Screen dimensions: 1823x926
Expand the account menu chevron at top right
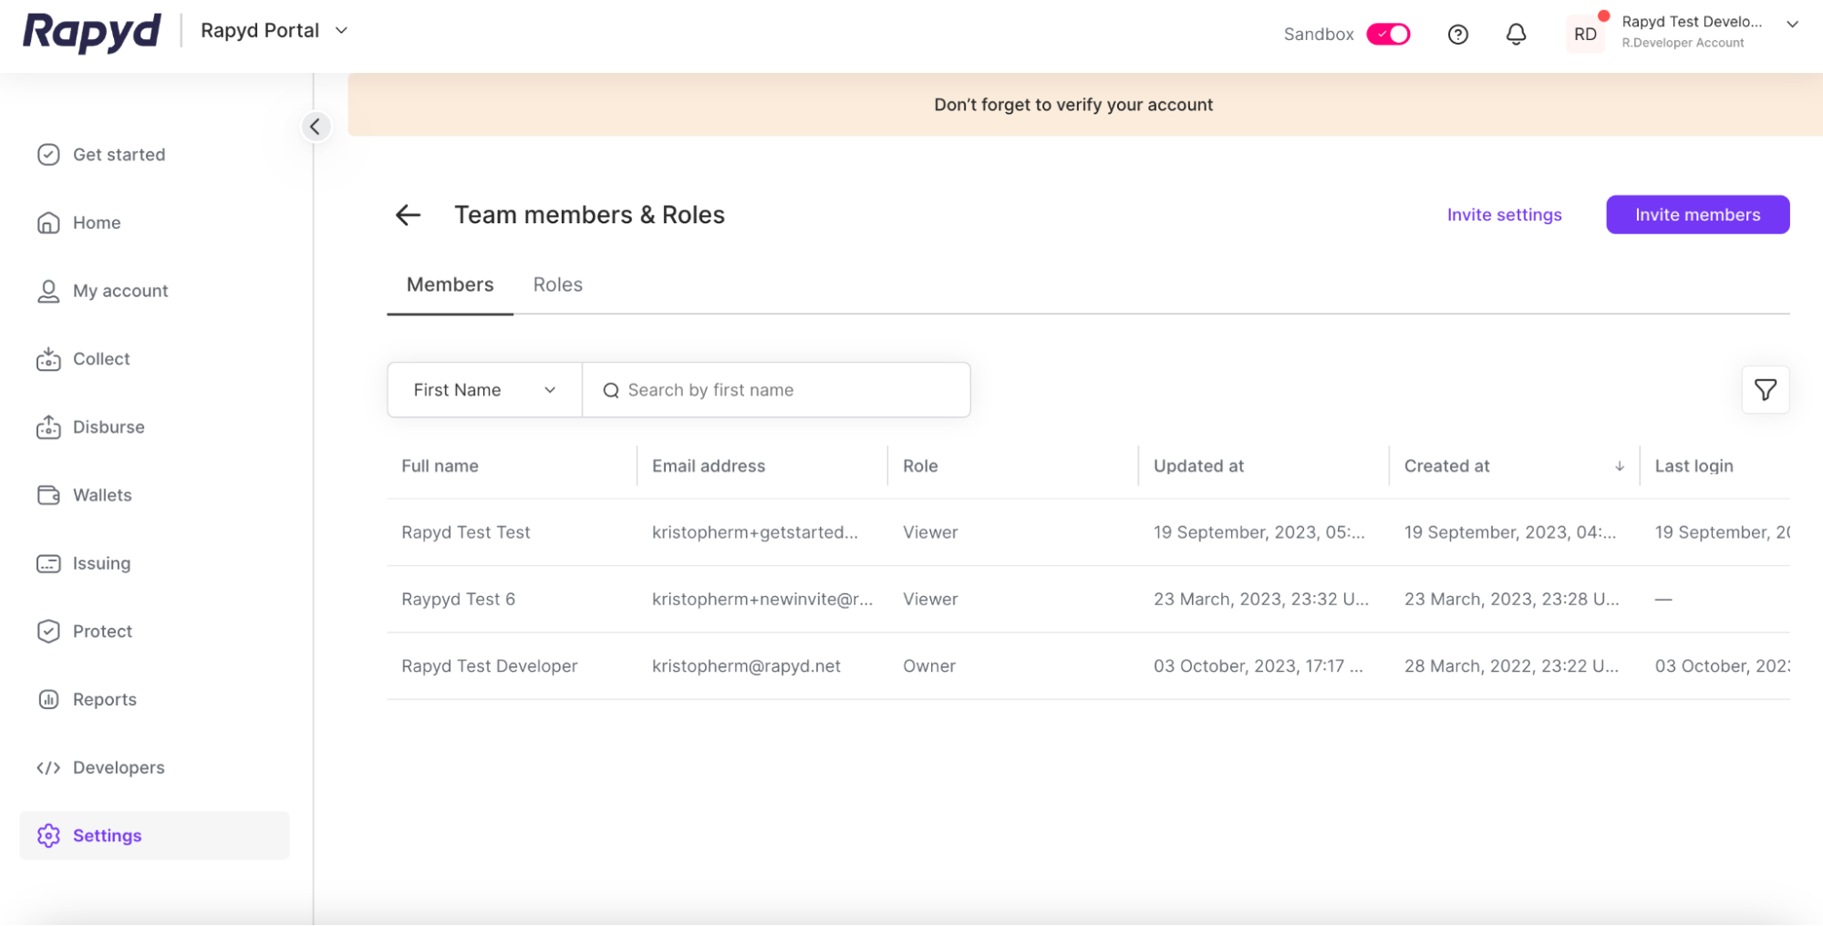[x=1792, y=25]
